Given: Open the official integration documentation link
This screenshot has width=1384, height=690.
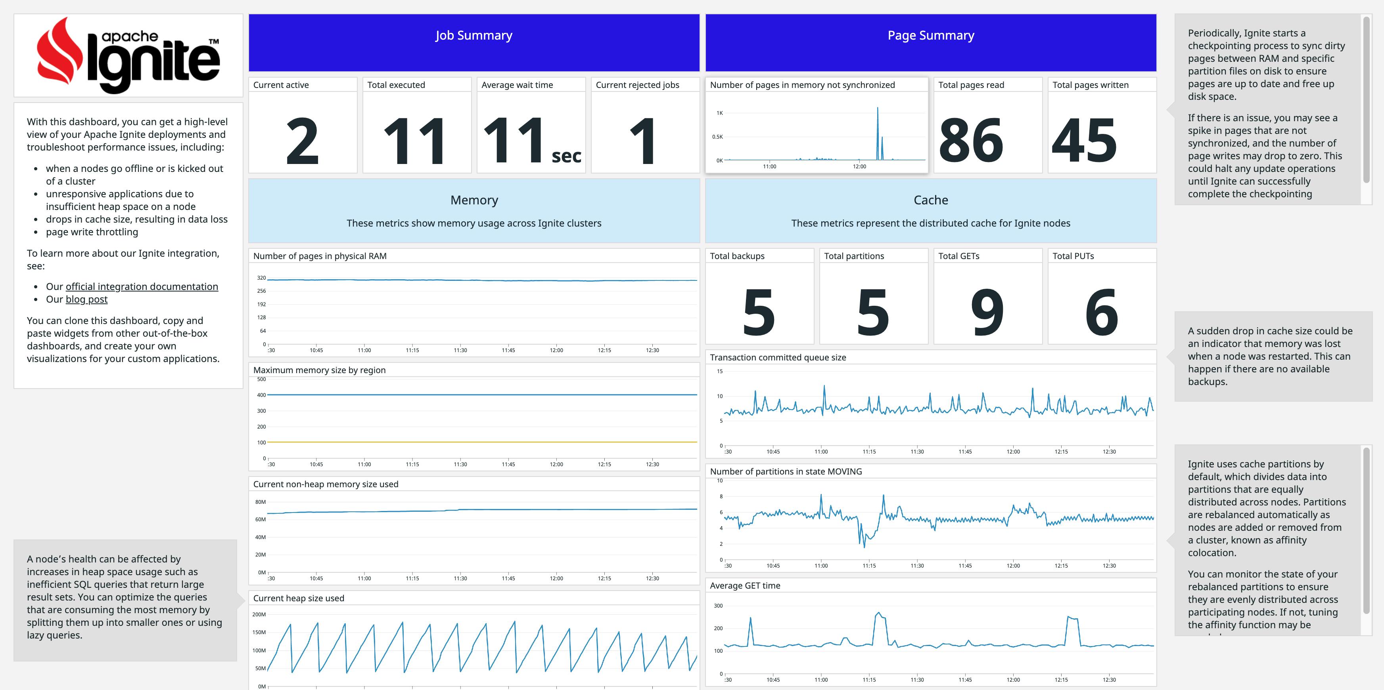Looking at the screenshot, I should coord(142,286).
